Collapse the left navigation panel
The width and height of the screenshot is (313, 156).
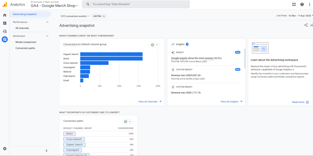click(46, 151)
